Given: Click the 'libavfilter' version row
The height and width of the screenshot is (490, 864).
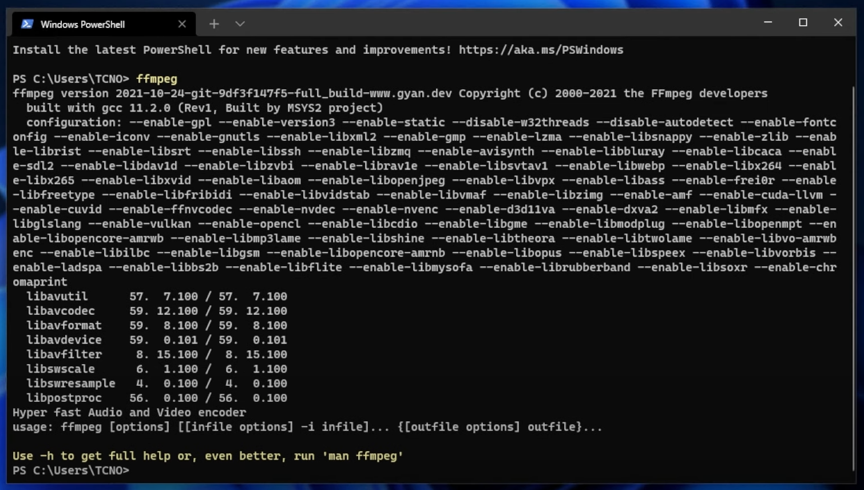Looking at the screenshot, I should pyautogui.click(x=156, y=354).
